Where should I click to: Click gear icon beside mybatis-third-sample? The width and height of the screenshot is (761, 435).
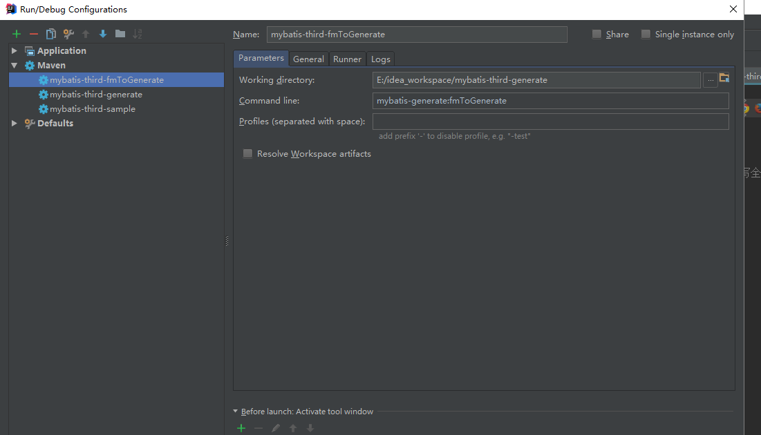tap(43, 109)
